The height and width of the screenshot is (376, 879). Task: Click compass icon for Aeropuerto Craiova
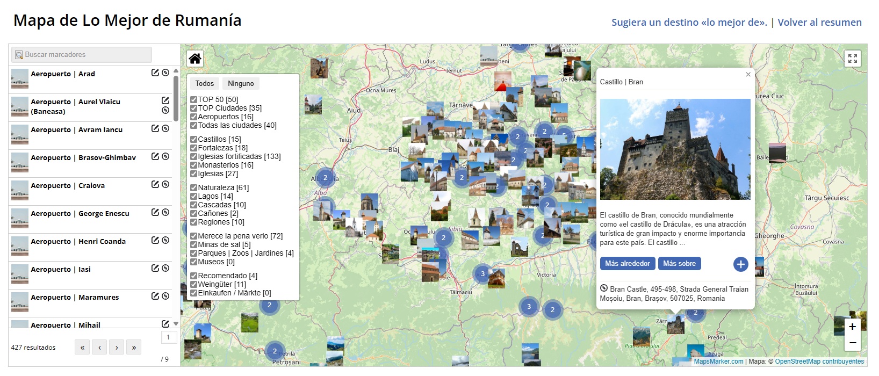coord(165,184)
